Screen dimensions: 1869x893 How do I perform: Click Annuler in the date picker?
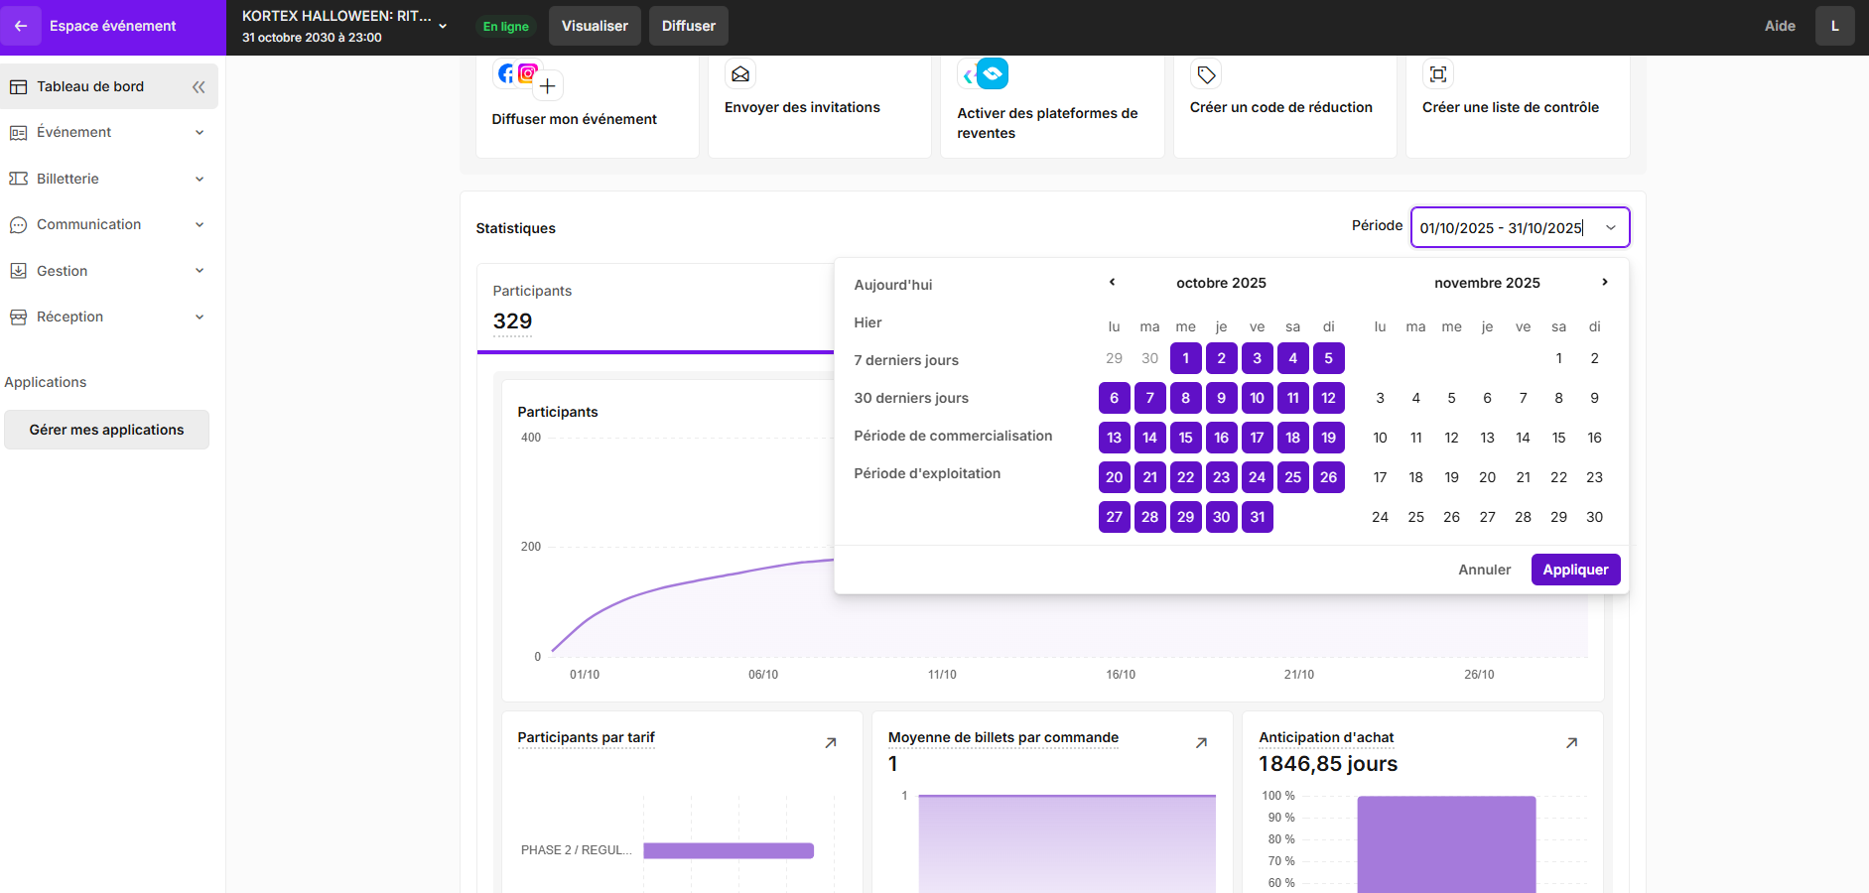(x=1484, y=570)
